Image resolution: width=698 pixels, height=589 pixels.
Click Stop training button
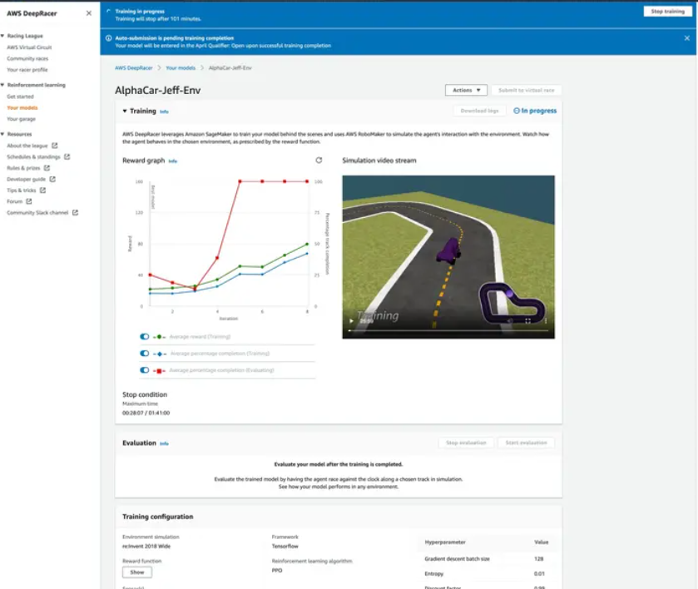pos(667,11)
